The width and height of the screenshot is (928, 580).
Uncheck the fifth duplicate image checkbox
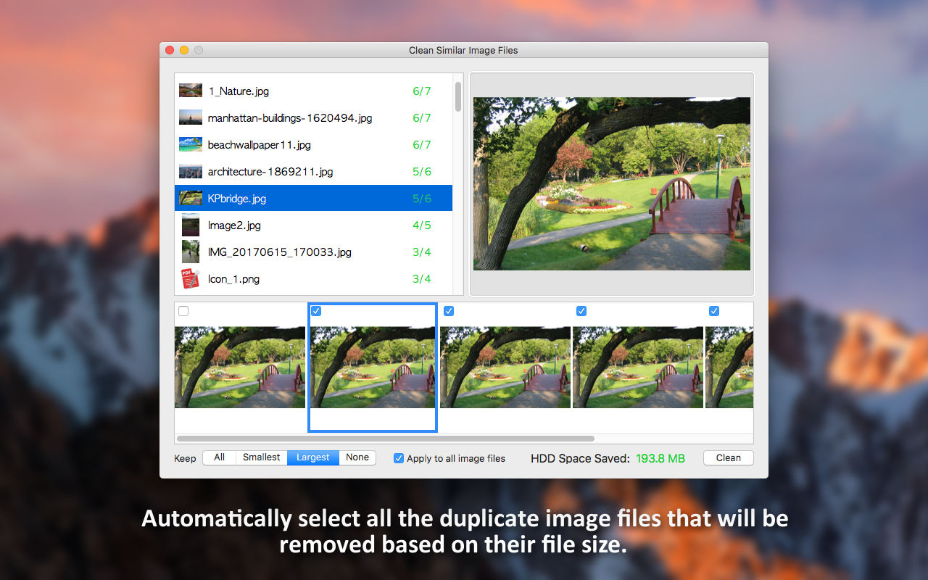click(x=714, y=311)
